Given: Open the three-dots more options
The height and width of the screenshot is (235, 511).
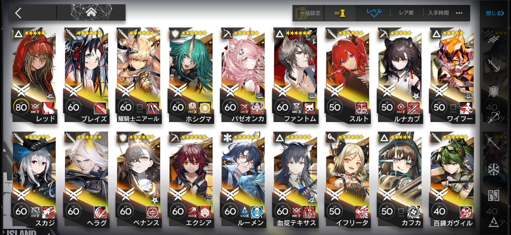Looking at the screenshot, I should [x=459, y=13].
